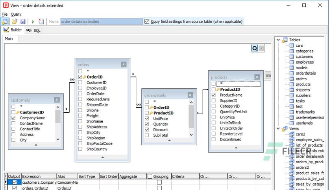Click the Alias column header
This screenshot has width=329, height=190.
point(67,176)
